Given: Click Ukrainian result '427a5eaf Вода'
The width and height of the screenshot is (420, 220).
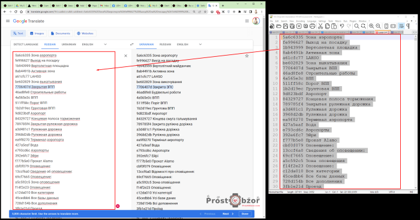Looking at the screenshot, I should [x=148, y=145].
